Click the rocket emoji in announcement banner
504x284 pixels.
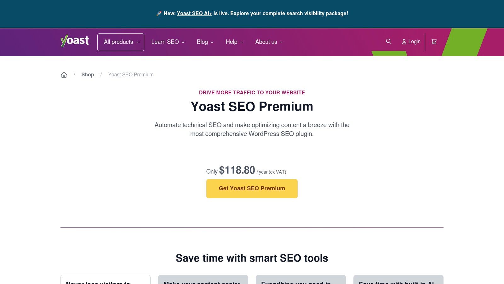[159, 14]
